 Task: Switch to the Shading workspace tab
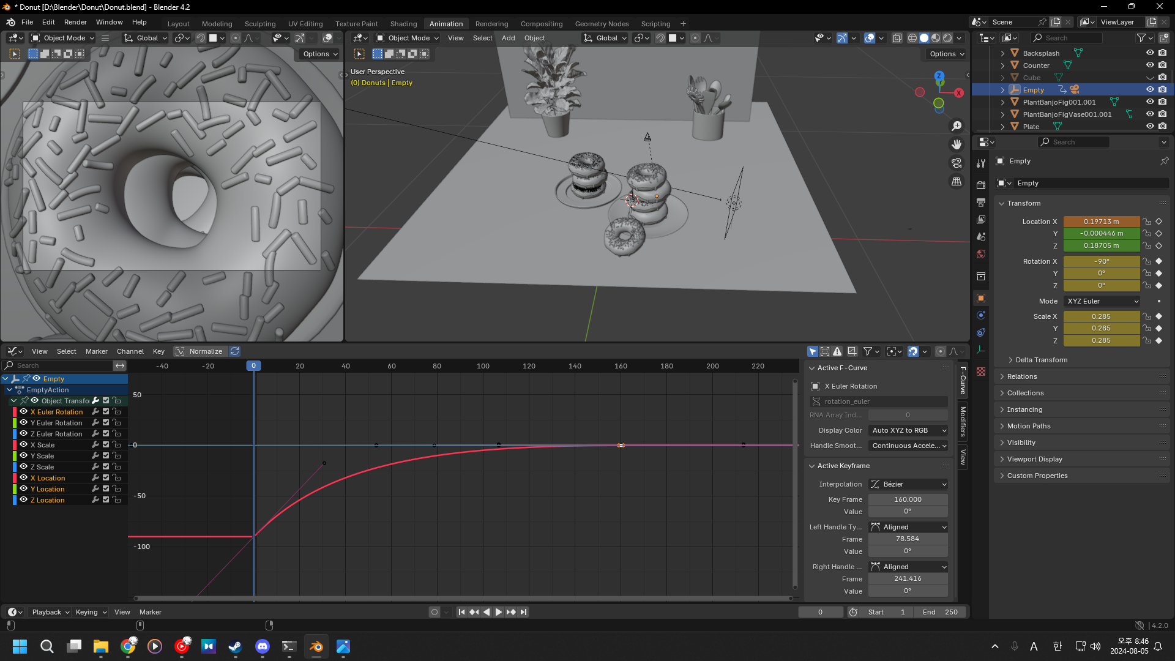point(403,24)
